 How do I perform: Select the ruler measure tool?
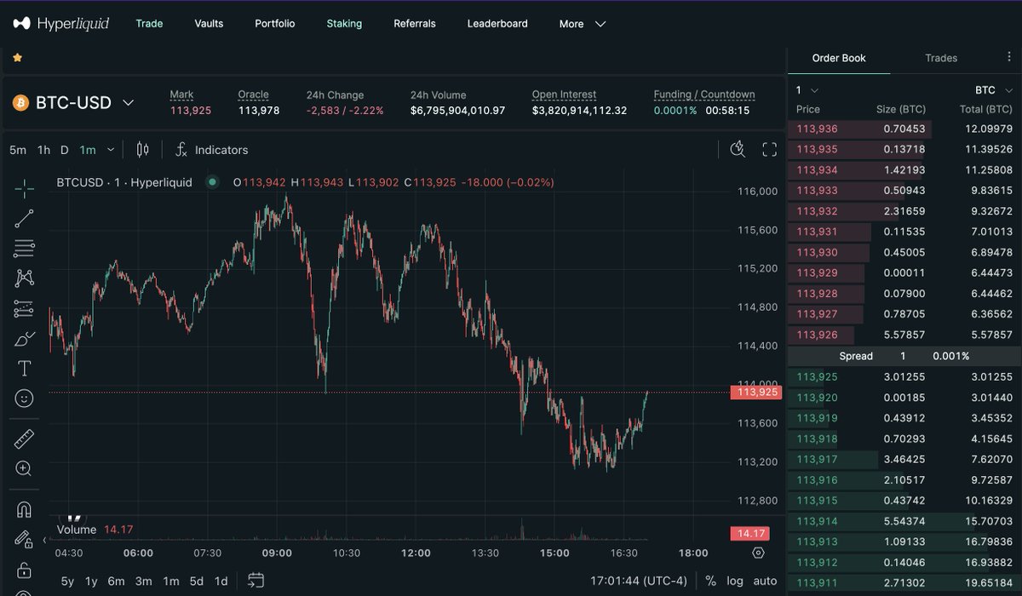[25, 439]
